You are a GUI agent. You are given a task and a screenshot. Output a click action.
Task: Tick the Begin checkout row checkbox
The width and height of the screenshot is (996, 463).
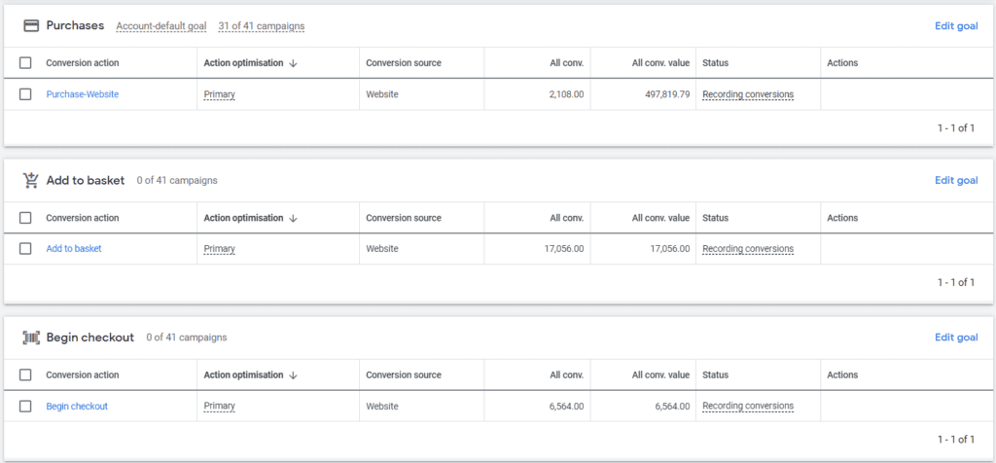(25, 406)
